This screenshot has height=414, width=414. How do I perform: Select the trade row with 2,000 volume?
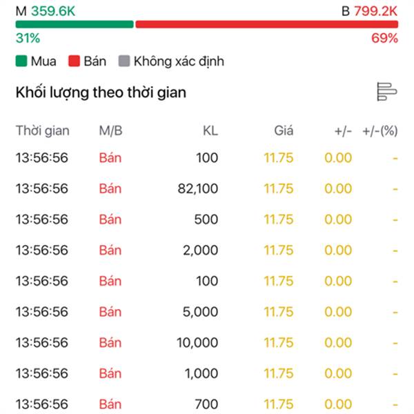(207, 250)
